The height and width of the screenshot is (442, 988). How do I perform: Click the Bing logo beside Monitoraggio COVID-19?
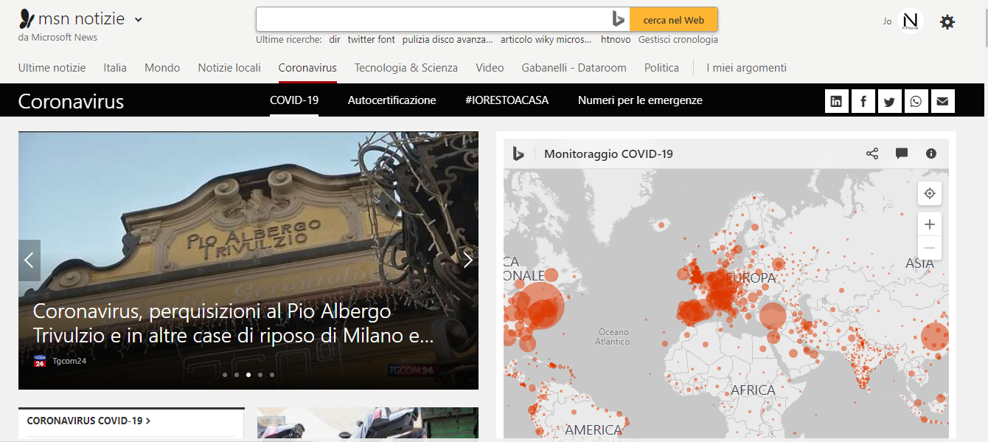point(518,153)
